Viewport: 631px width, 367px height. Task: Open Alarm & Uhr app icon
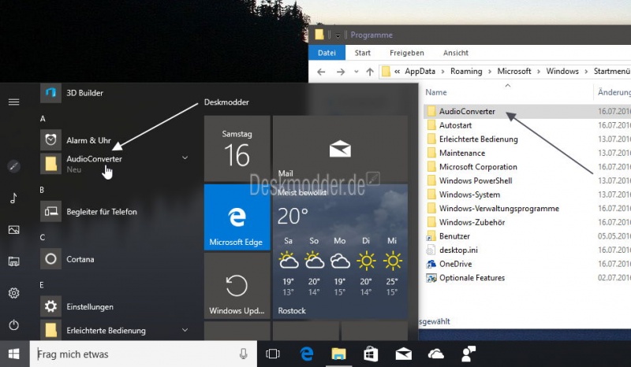[50, 140]
